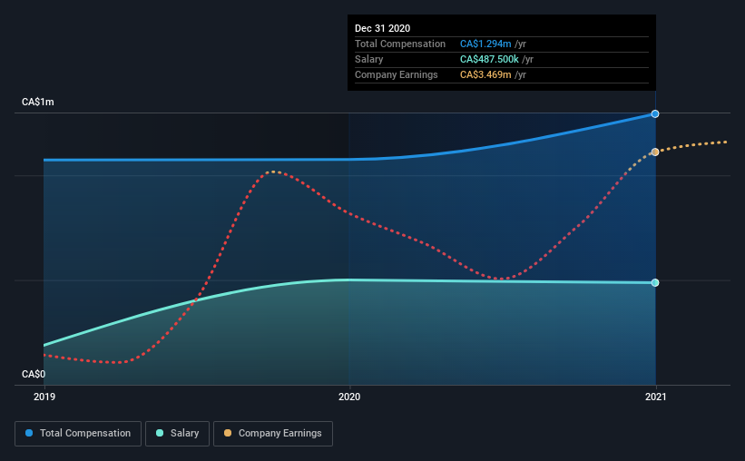
Task: Toggle the Salary legend button
Action: point(177,434)
